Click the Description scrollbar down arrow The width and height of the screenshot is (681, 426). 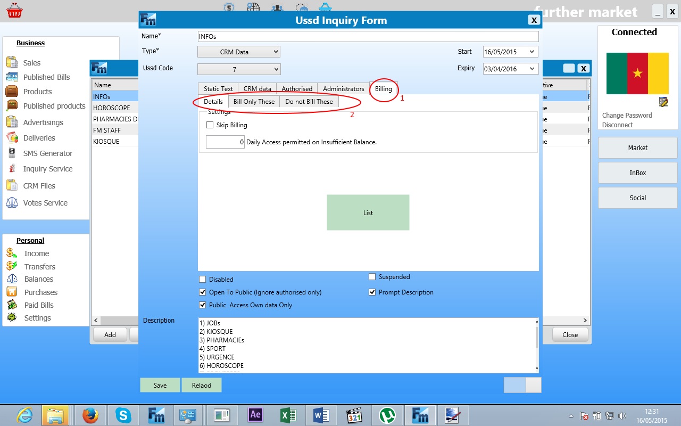[536, 368]
